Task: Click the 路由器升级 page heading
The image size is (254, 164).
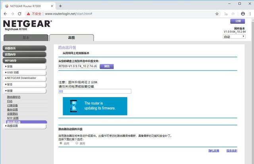Action: (x=67, y=48)
